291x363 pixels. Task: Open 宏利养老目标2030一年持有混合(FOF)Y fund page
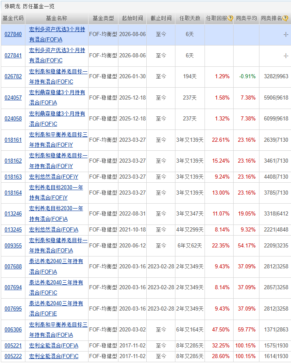pos(56,193)
